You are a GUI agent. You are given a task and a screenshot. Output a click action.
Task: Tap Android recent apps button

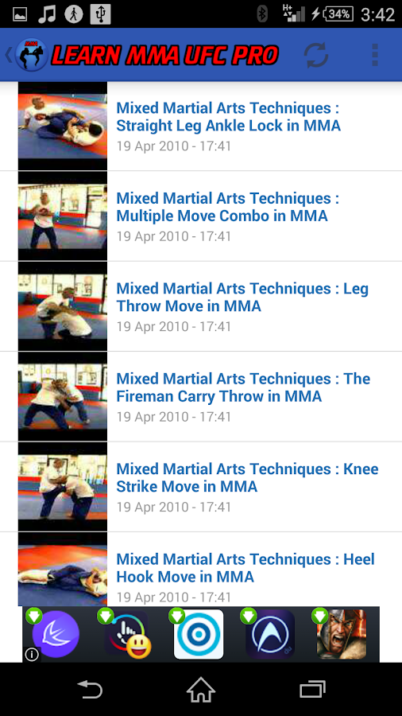click(x=312, y=689)
